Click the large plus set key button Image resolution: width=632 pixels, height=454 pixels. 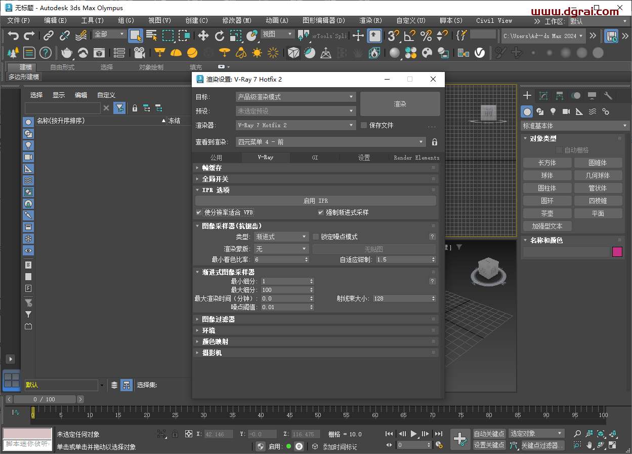coord(460,439)
